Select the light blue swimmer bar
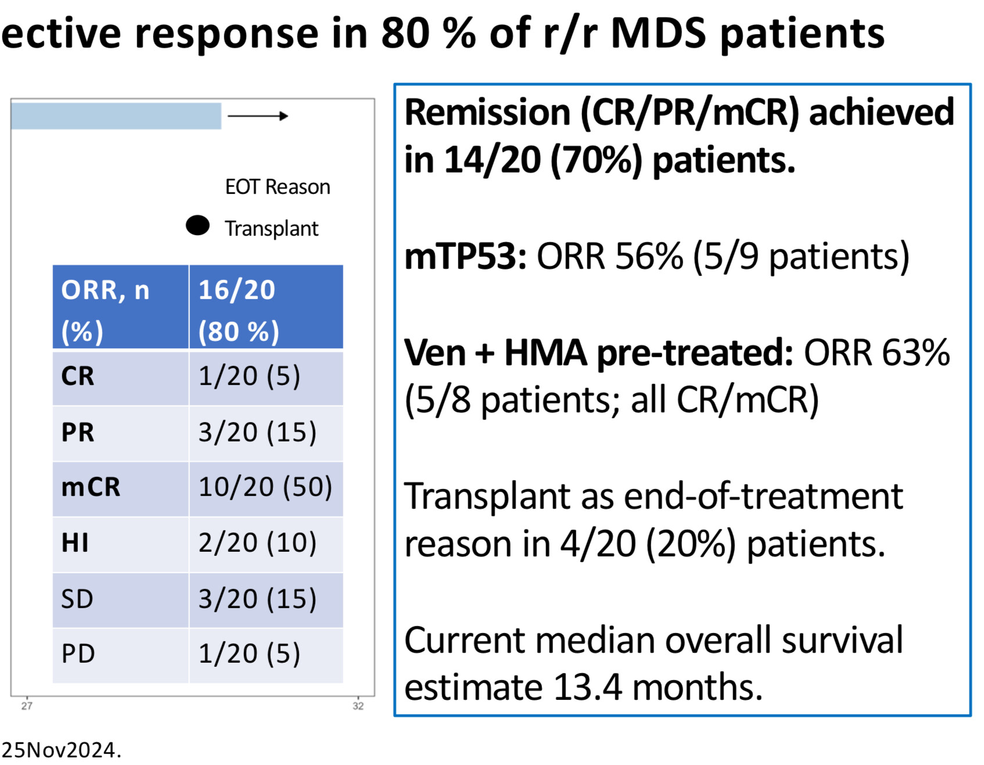The image size is (984, 765). [x=116, y=116]
